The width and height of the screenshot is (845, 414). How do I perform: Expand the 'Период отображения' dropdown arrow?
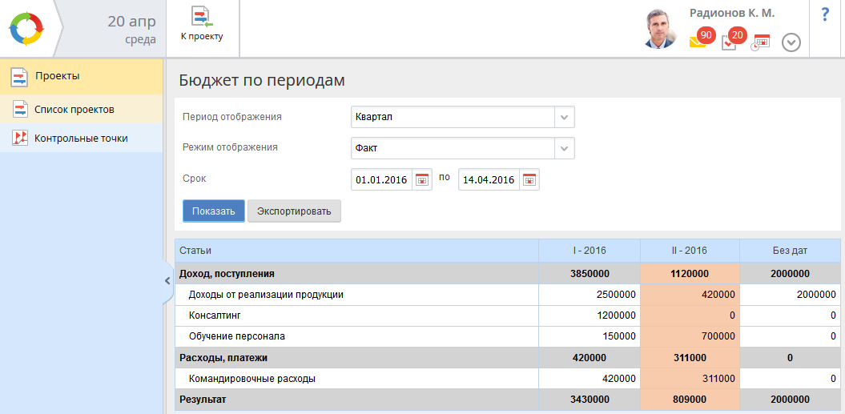565,117
